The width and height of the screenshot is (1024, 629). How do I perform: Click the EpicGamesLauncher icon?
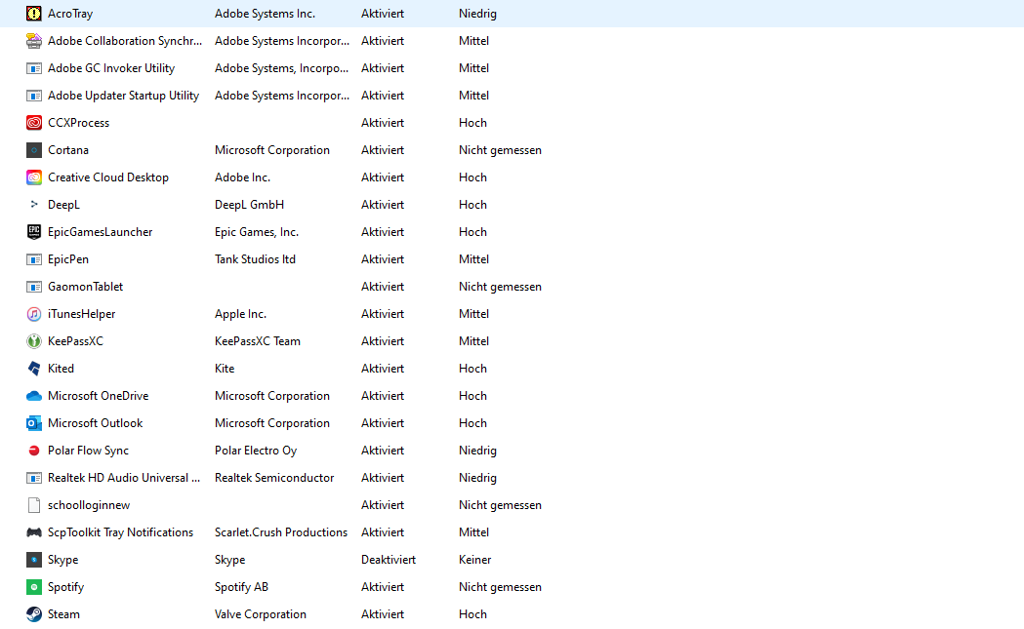pyautogui.click(x=34, y=232)
